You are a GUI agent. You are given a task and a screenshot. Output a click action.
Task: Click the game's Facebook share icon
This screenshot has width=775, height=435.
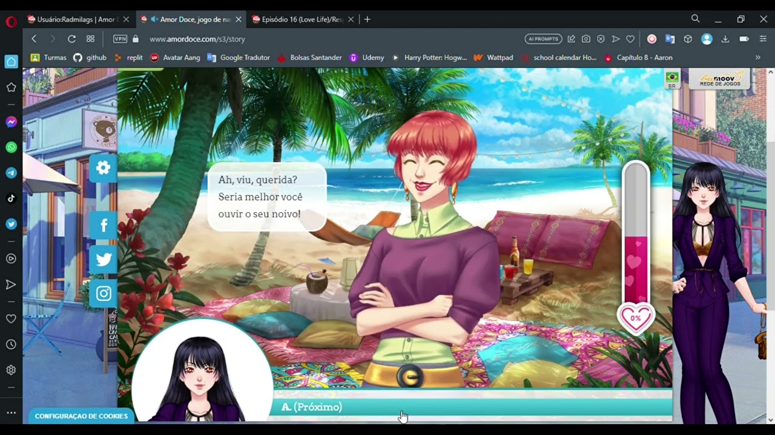tap(104, 226)
